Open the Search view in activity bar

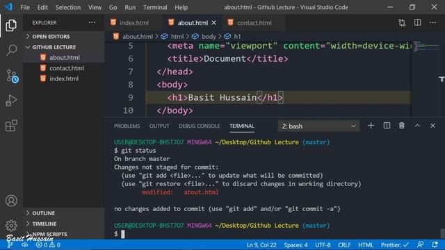[x=11, y=50]
